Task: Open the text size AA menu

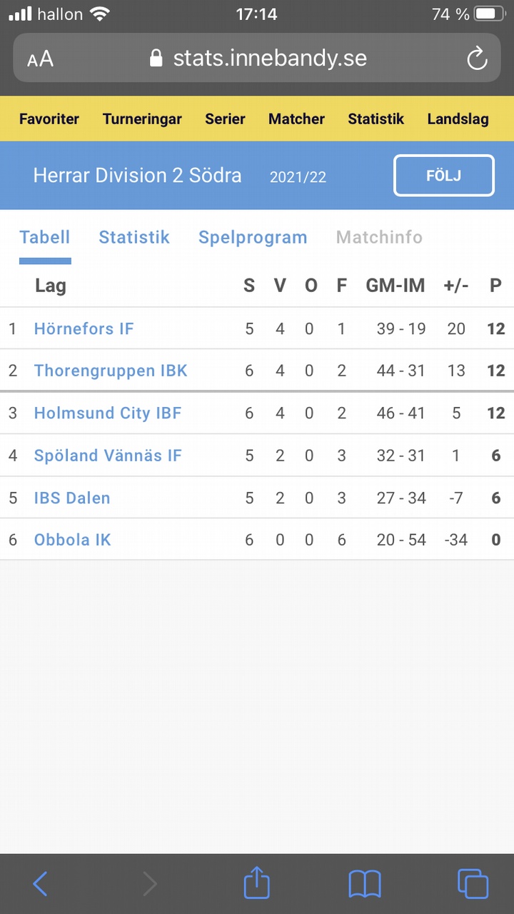Action: click(x=40, y=59)
